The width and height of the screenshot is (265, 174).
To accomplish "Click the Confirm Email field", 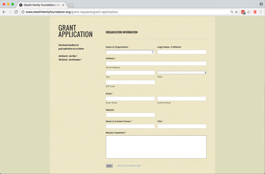I will point(182,99).
